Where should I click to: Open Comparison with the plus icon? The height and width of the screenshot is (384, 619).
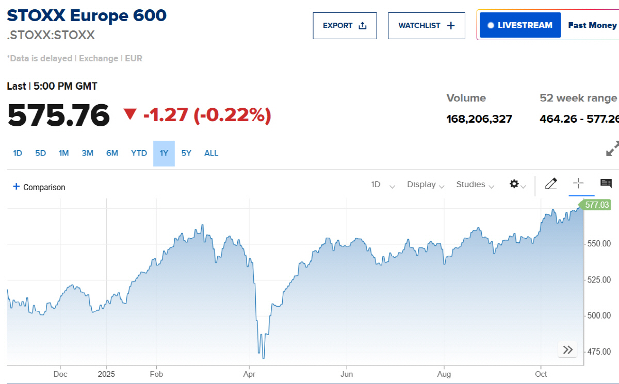click(x=16, y=187)
